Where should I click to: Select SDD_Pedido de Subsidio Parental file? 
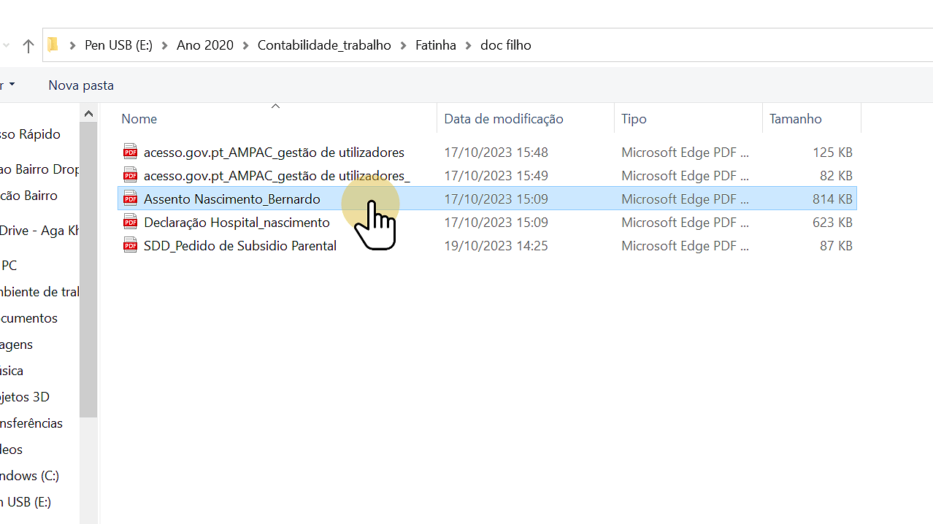(x=239, y=246)
